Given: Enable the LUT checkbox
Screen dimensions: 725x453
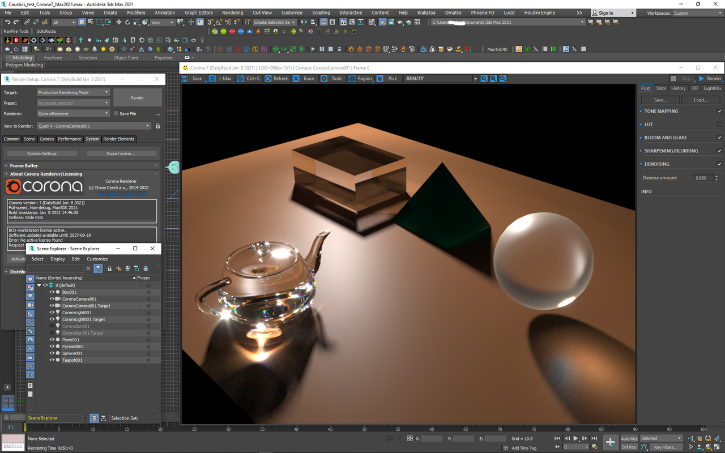Looking at the screenshot, I should coord(719,124).
